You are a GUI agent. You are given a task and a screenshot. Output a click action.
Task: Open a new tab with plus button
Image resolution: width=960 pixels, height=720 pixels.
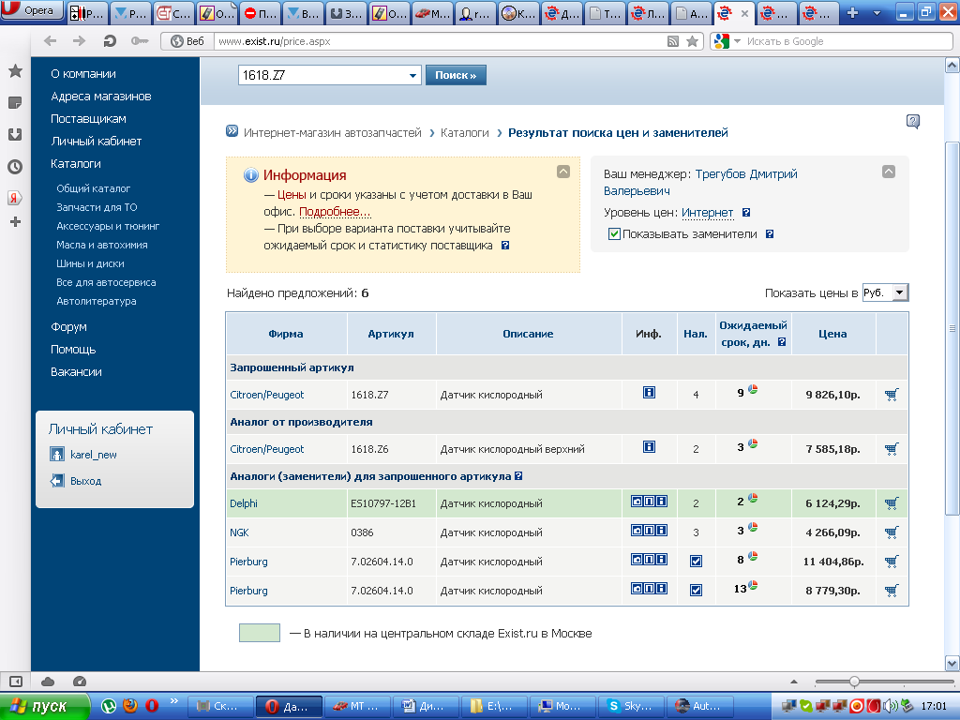pyautogui.click(x=852, y=12)
